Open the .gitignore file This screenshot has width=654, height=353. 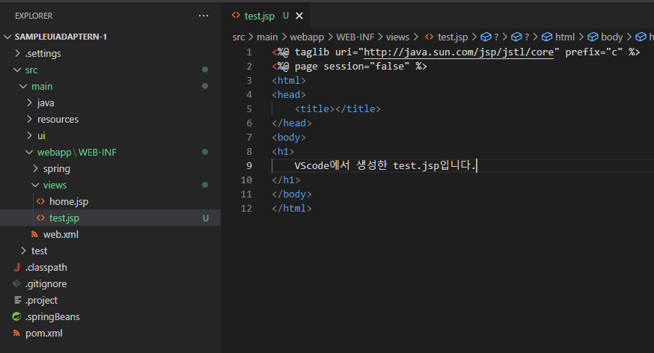click(110, 283)
